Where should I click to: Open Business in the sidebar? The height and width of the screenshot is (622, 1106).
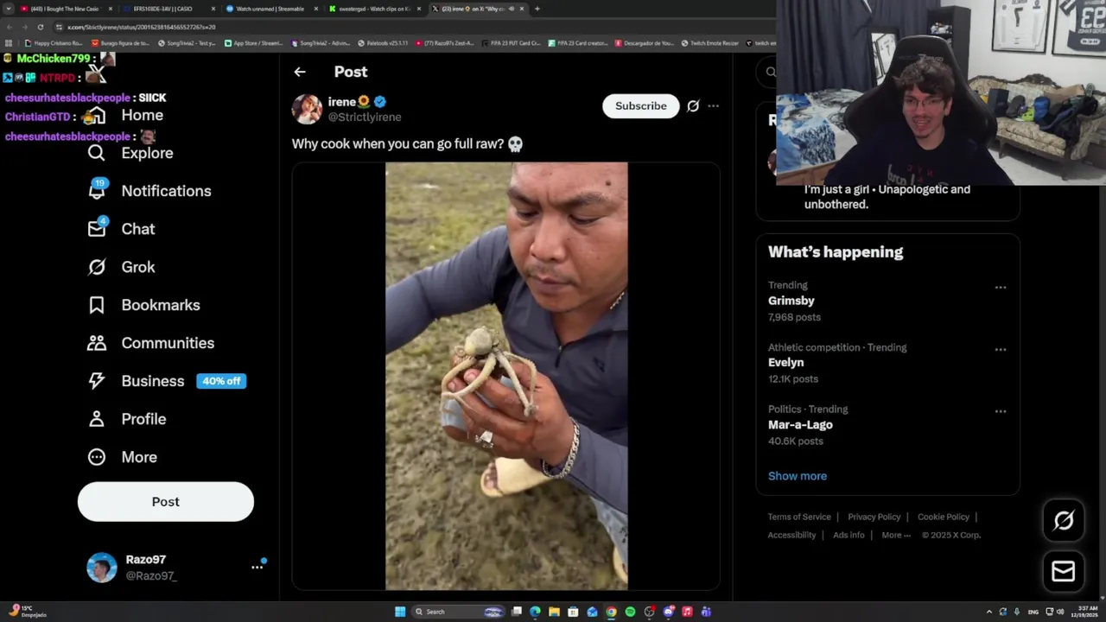pos(166,381)
